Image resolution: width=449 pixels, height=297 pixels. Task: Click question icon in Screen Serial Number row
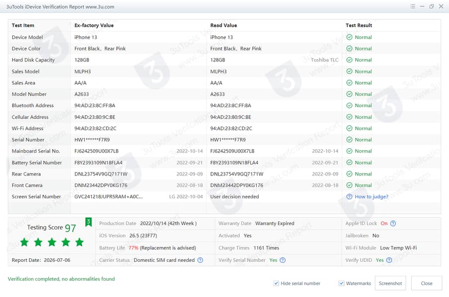click(x=349, y=197)
